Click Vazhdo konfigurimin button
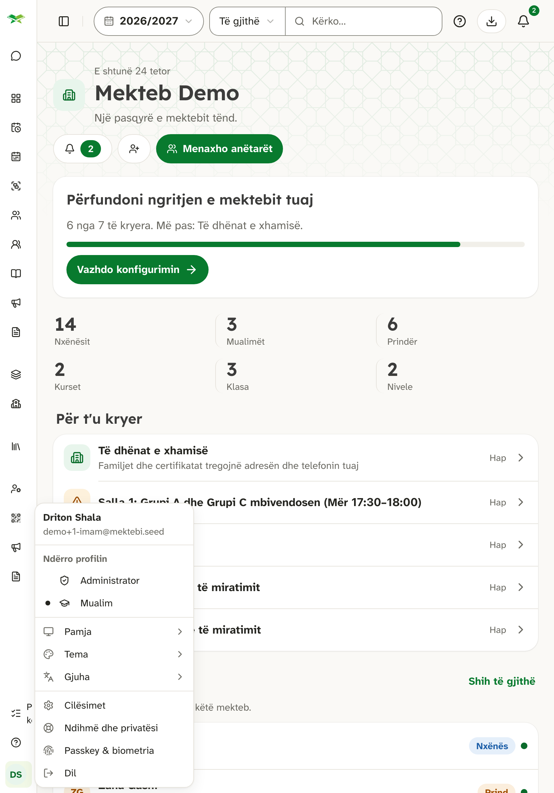 (137, 269)
